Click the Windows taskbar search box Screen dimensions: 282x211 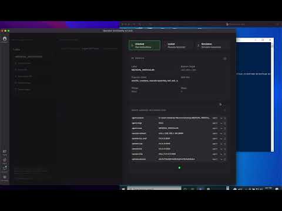point(154,189)
